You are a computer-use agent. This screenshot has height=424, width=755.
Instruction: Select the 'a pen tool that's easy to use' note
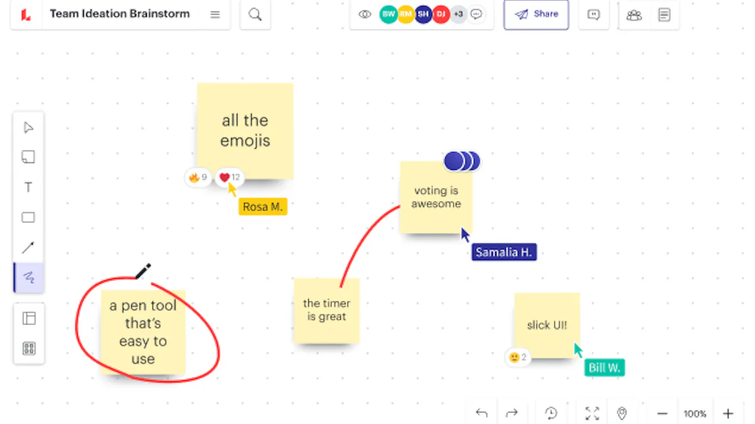click(x=143, y=333)
